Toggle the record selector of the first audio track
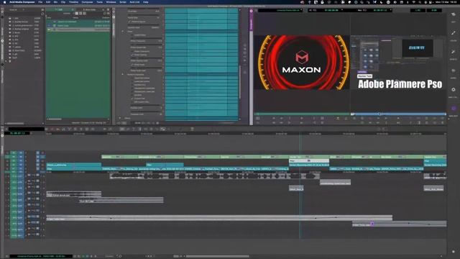The height and width of the screenshot is (259, 460). (x=20, y=176)
